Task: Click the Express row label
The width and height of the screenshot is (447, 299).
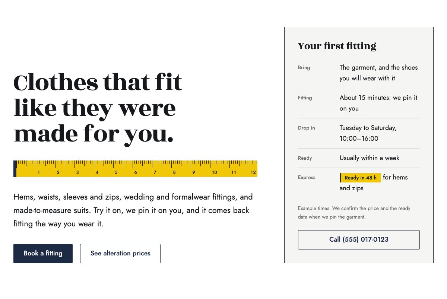Action: click(307, 178)
